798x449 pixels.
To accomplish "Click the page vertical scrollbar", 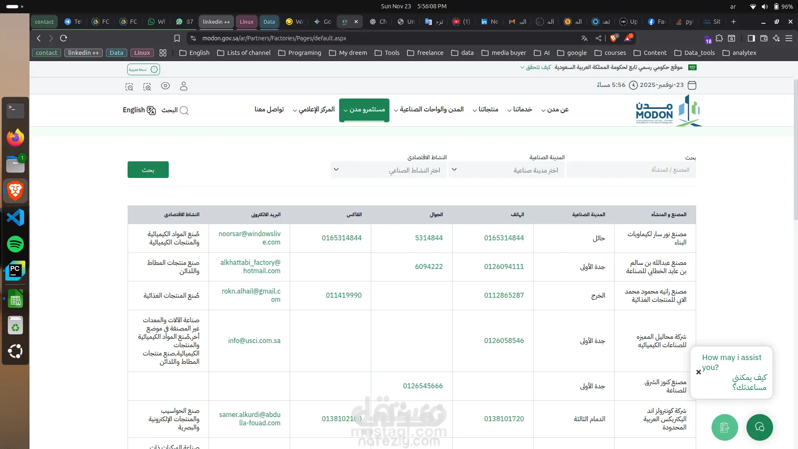I will pos(795,150).
